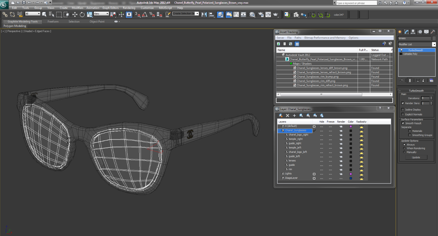Enable the Render Iters checkbox
The image size is (438, 236).
(x=402, y=103)
